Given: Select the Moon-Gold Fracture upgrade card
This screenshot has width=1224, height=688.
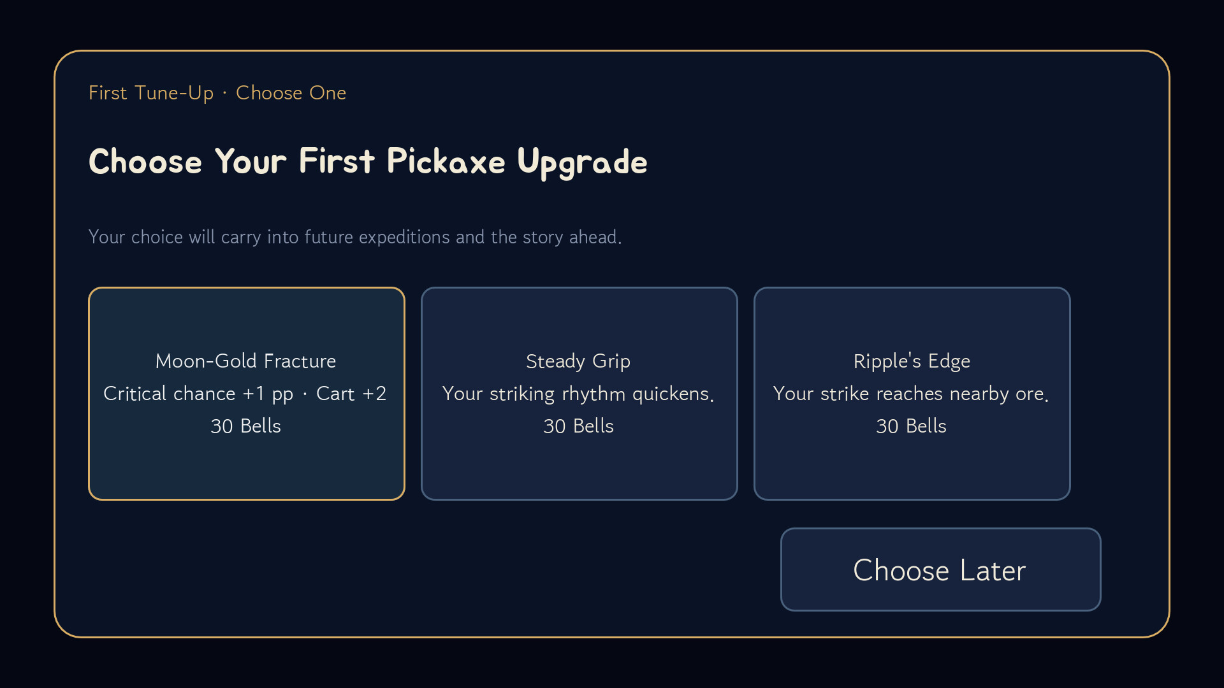Looking at the screenshot, I should [x=247, y=394].
